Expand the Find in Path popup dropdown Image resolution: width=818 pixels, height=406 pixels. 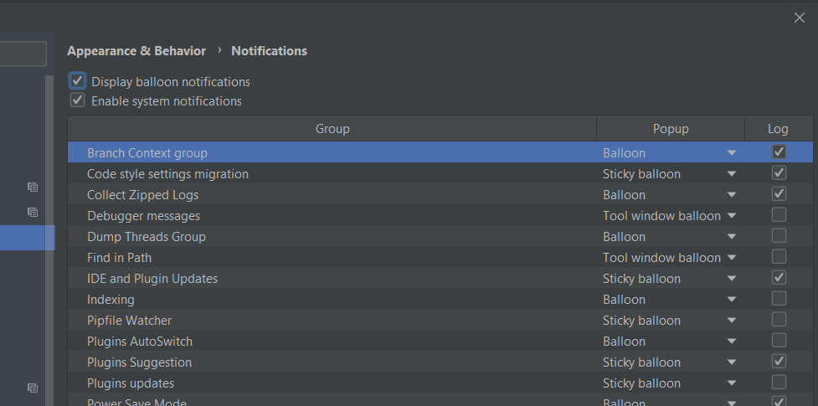tap(731, 258)
